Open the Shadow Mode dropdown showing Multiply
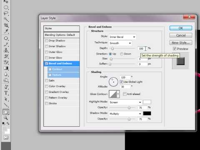The width and height of the screenshot is (200, 150). point(125,114)
